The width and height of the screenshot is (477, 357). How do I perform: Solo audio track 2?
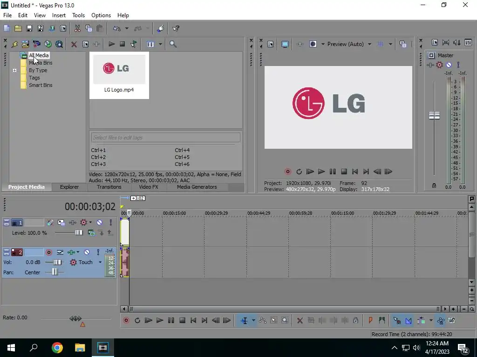(x=98, y=252)
